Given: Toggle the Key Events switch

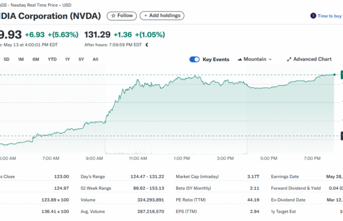Looking at the screenshot, I should [x=194, y=59].
